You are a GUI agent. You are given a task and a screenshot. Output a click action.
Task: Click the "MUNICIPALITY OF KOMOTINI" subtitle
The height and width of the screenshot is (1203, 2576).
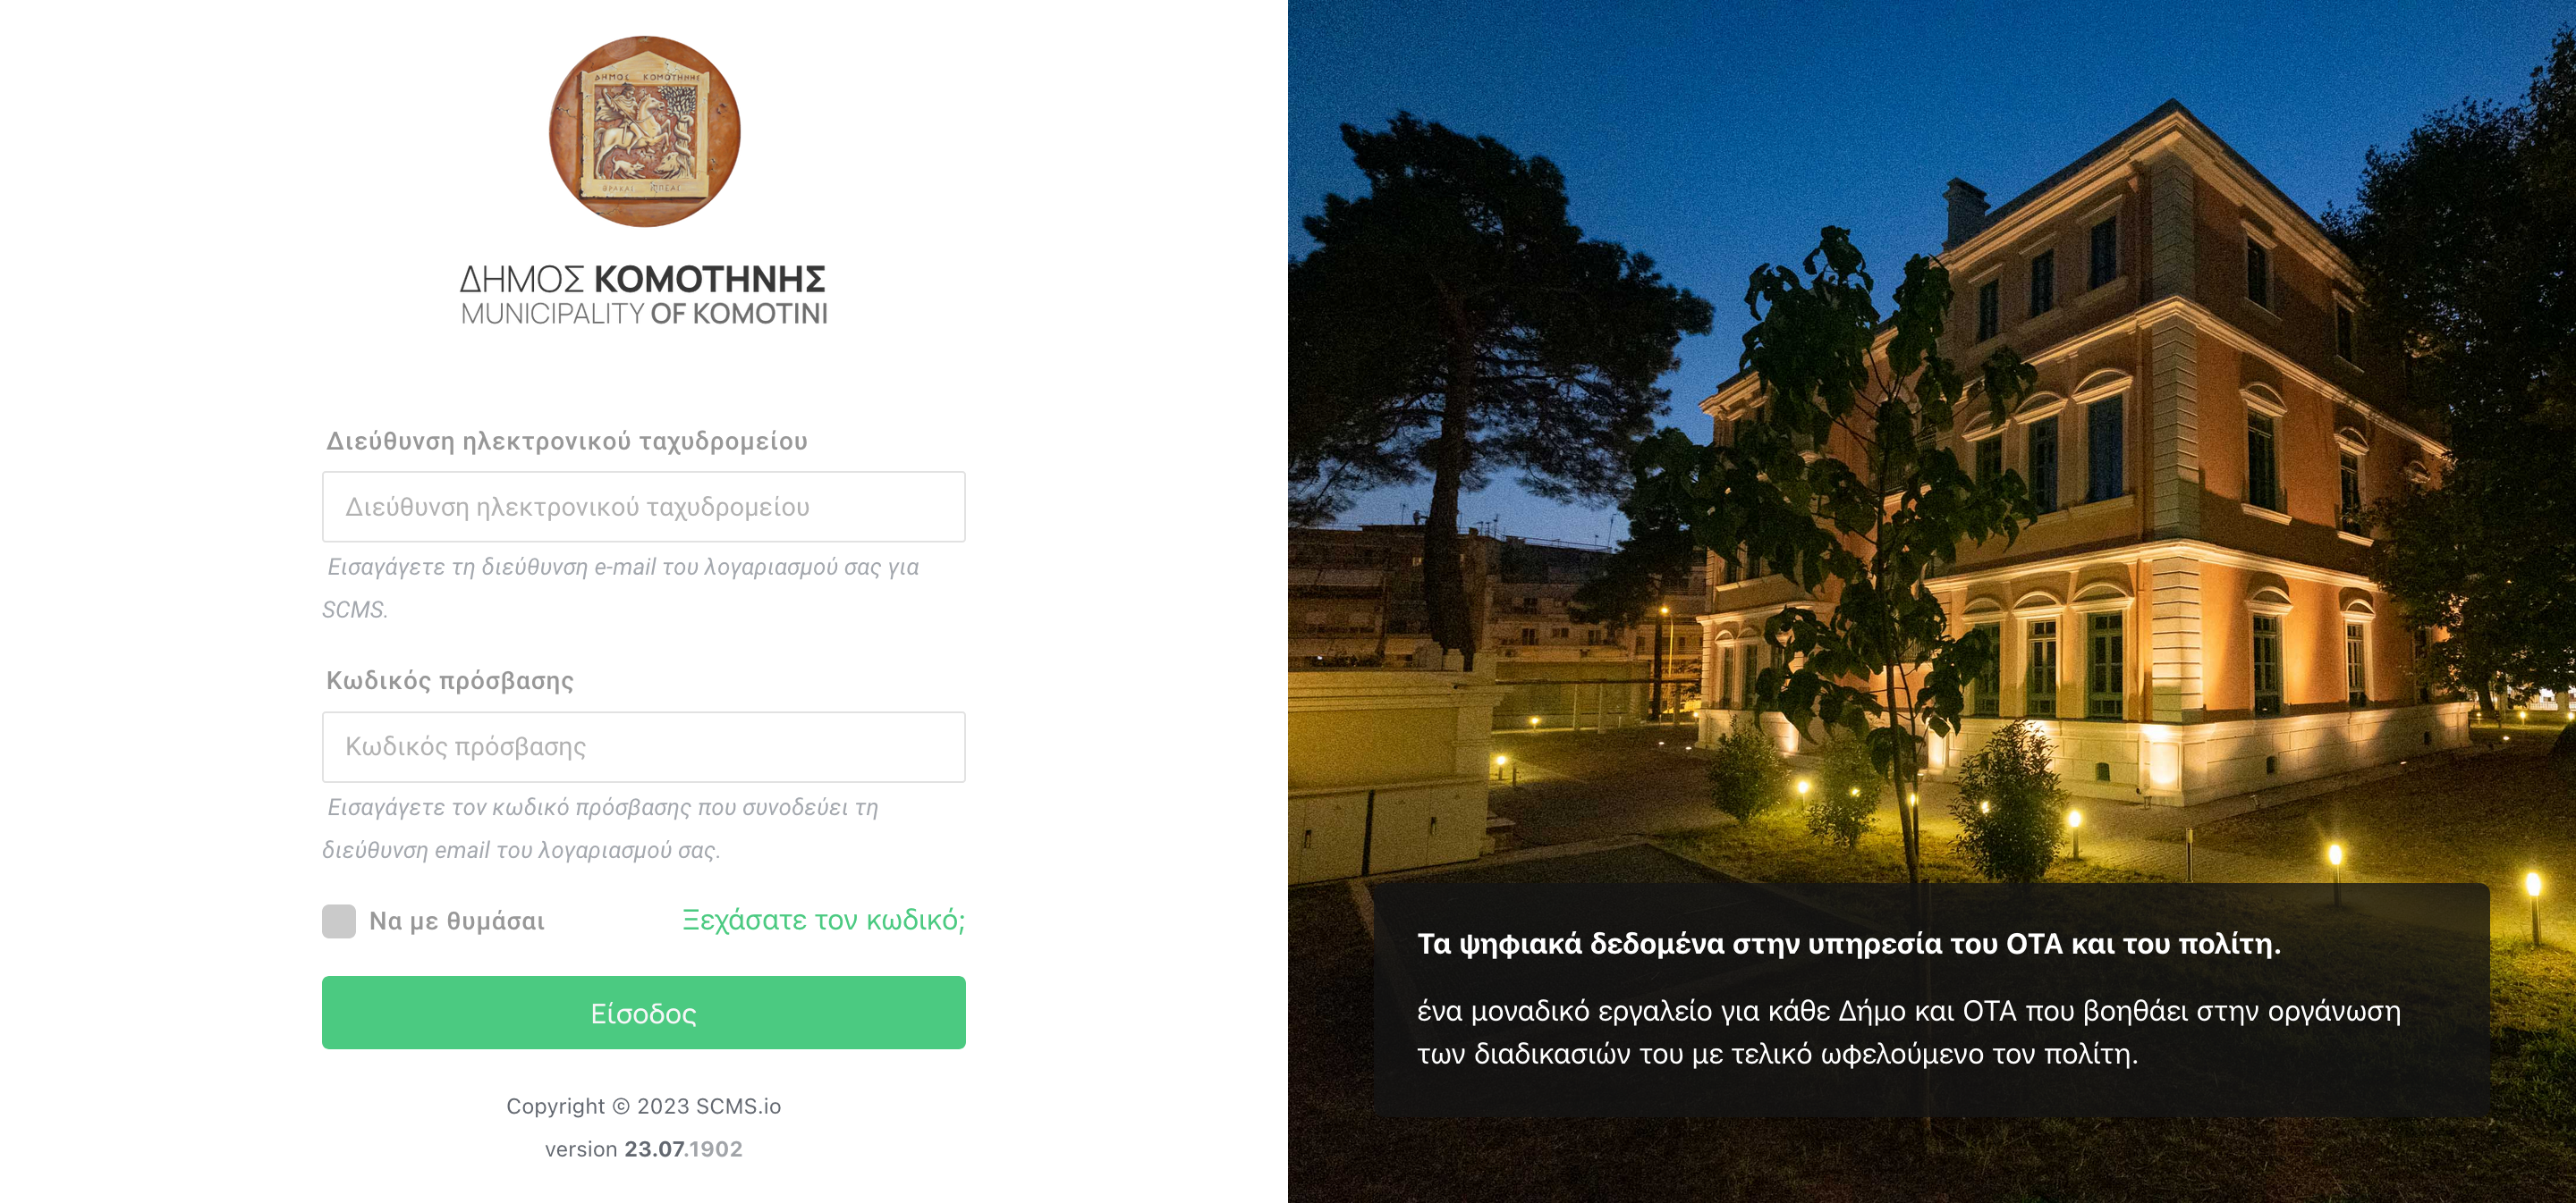644,314
